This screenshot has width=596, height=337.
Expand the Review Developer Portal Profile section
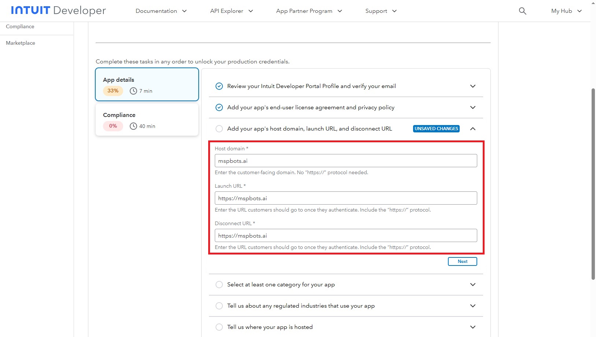click(x=472, y=86)
